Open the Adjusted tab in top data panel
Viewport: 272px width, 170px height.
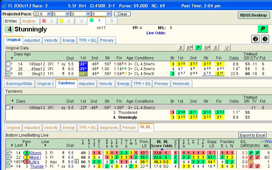(x=32, y=40)
